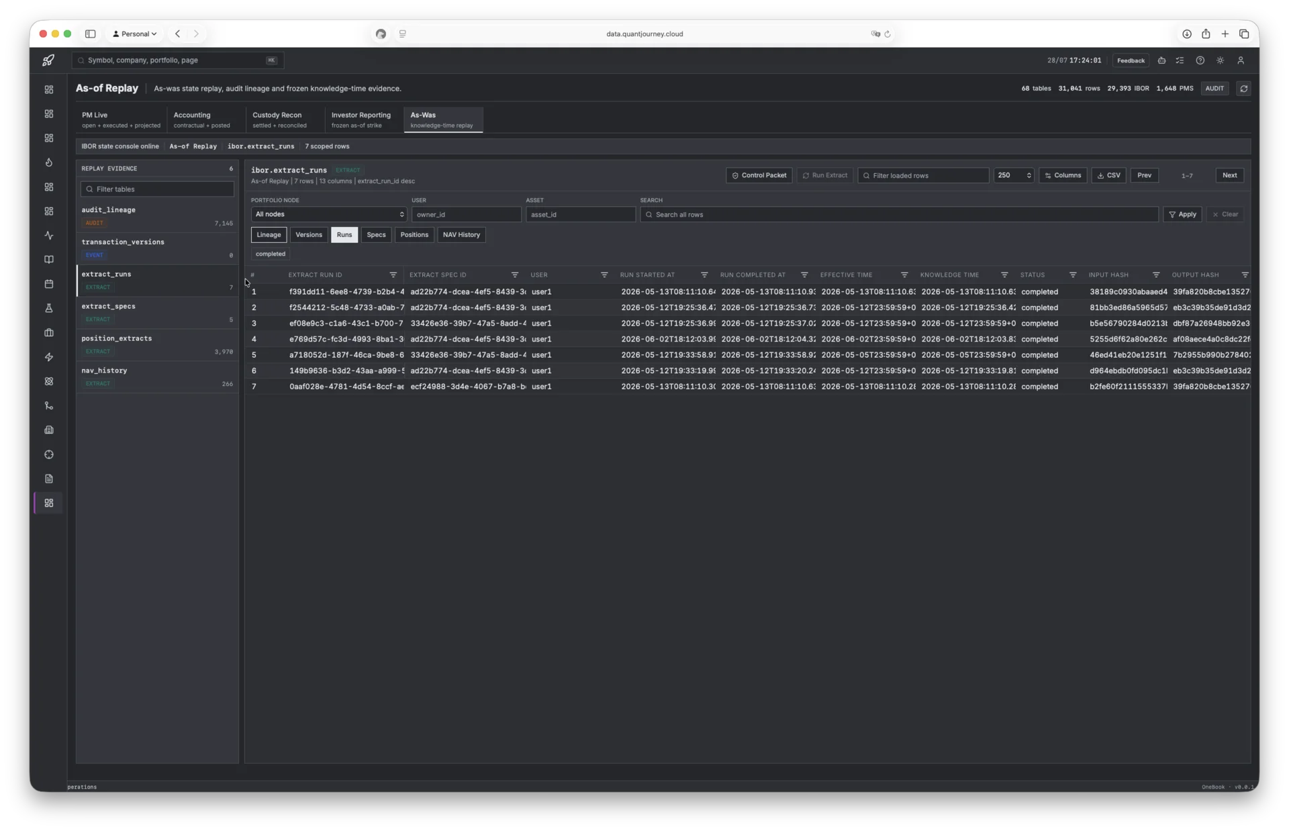Click the Control Packet button
Screen dimensions: 1289x831
[759, 175]
